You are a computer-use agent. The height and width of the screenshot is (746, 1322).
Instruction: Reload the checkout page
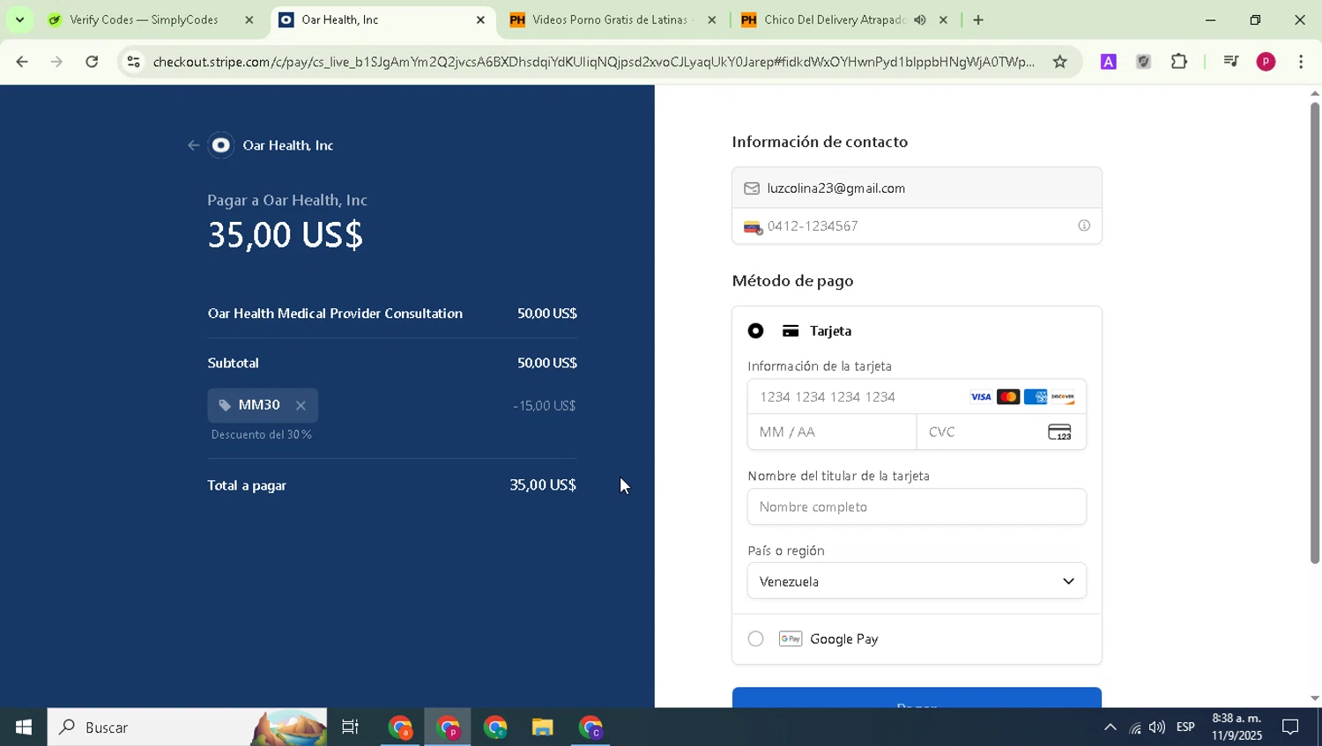coord(92,62)
